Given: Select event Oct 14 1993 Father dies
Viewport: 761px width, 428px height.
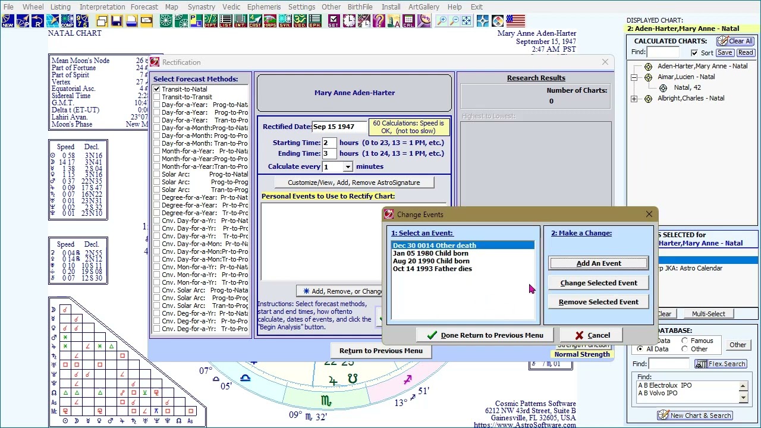Looking at the screenshot, I should pyautogui.click(x=463, y=269).
